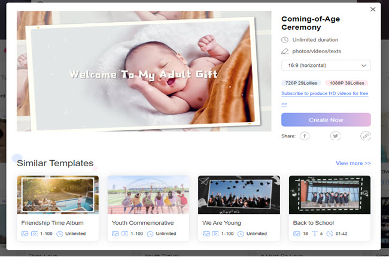Close the template preview dialog
Screen dimensions: 389x257
tap(373, 10)
